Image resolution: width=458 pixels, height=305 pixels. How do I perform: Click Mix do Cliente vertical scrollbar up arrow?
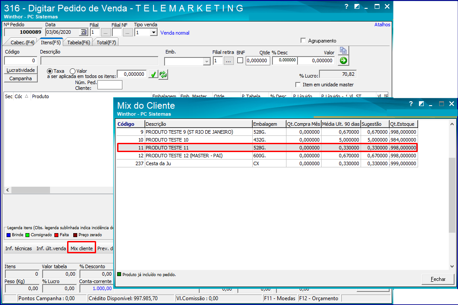[x=452, y=124]
